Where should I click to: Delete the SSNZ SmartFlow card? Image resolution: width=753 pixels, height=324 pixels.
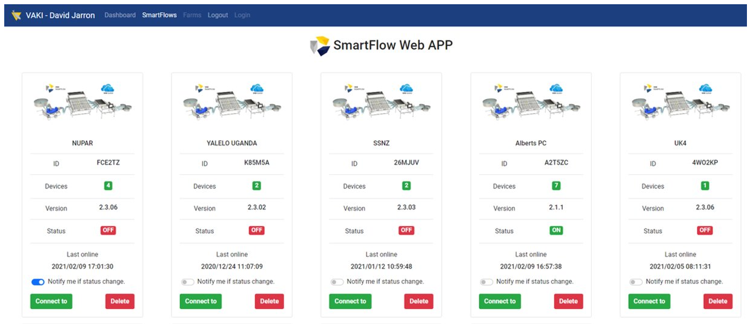[x=419, y=301]
